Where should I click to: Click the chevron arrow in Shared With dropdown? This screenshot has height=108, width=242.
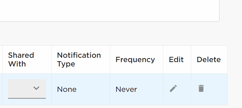[36, 88]
